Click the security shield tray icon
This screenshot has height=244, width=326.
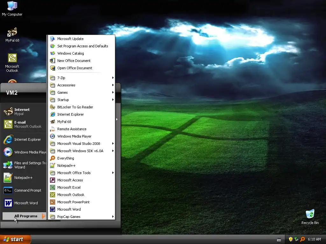click(x=291, y=239)
